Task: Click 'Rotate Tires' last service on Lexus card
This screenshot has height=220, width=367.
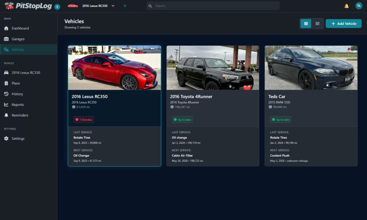Action: pyautogui.click(x=82, y=138)
